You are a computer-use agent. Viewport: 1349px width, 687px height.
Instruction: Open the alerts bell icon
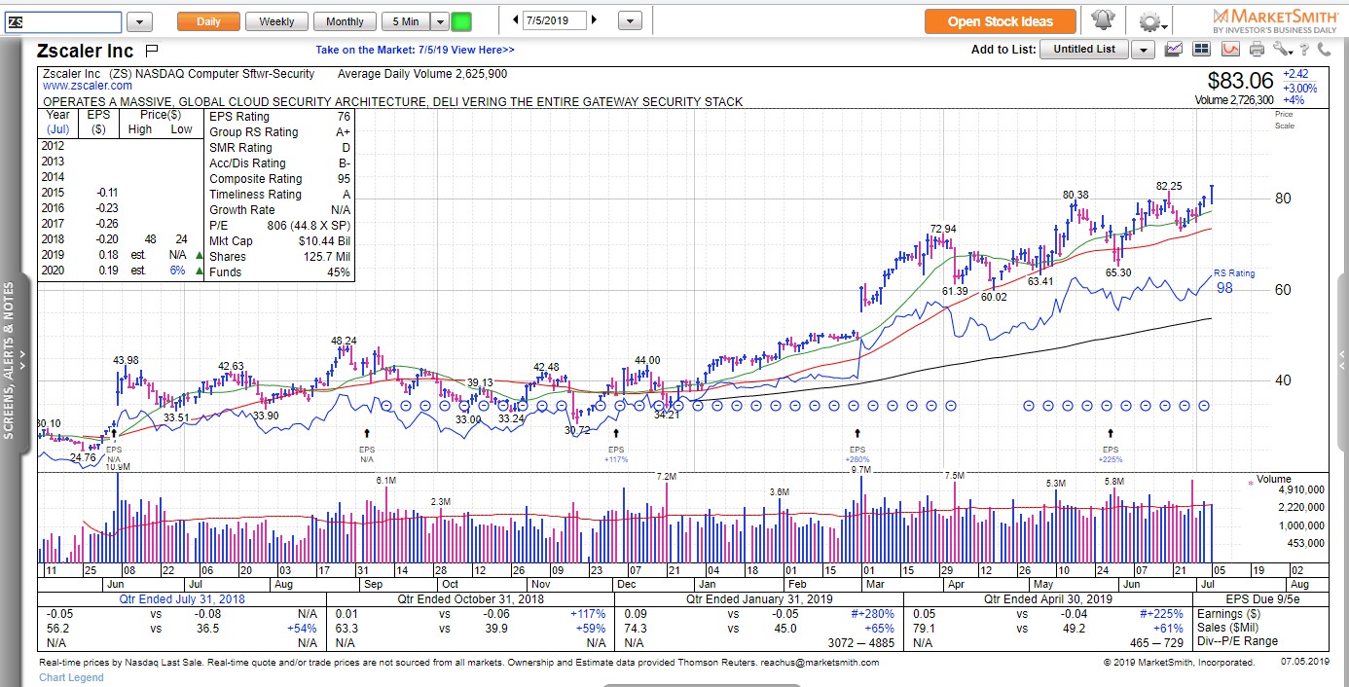(x=1103, y=20)
